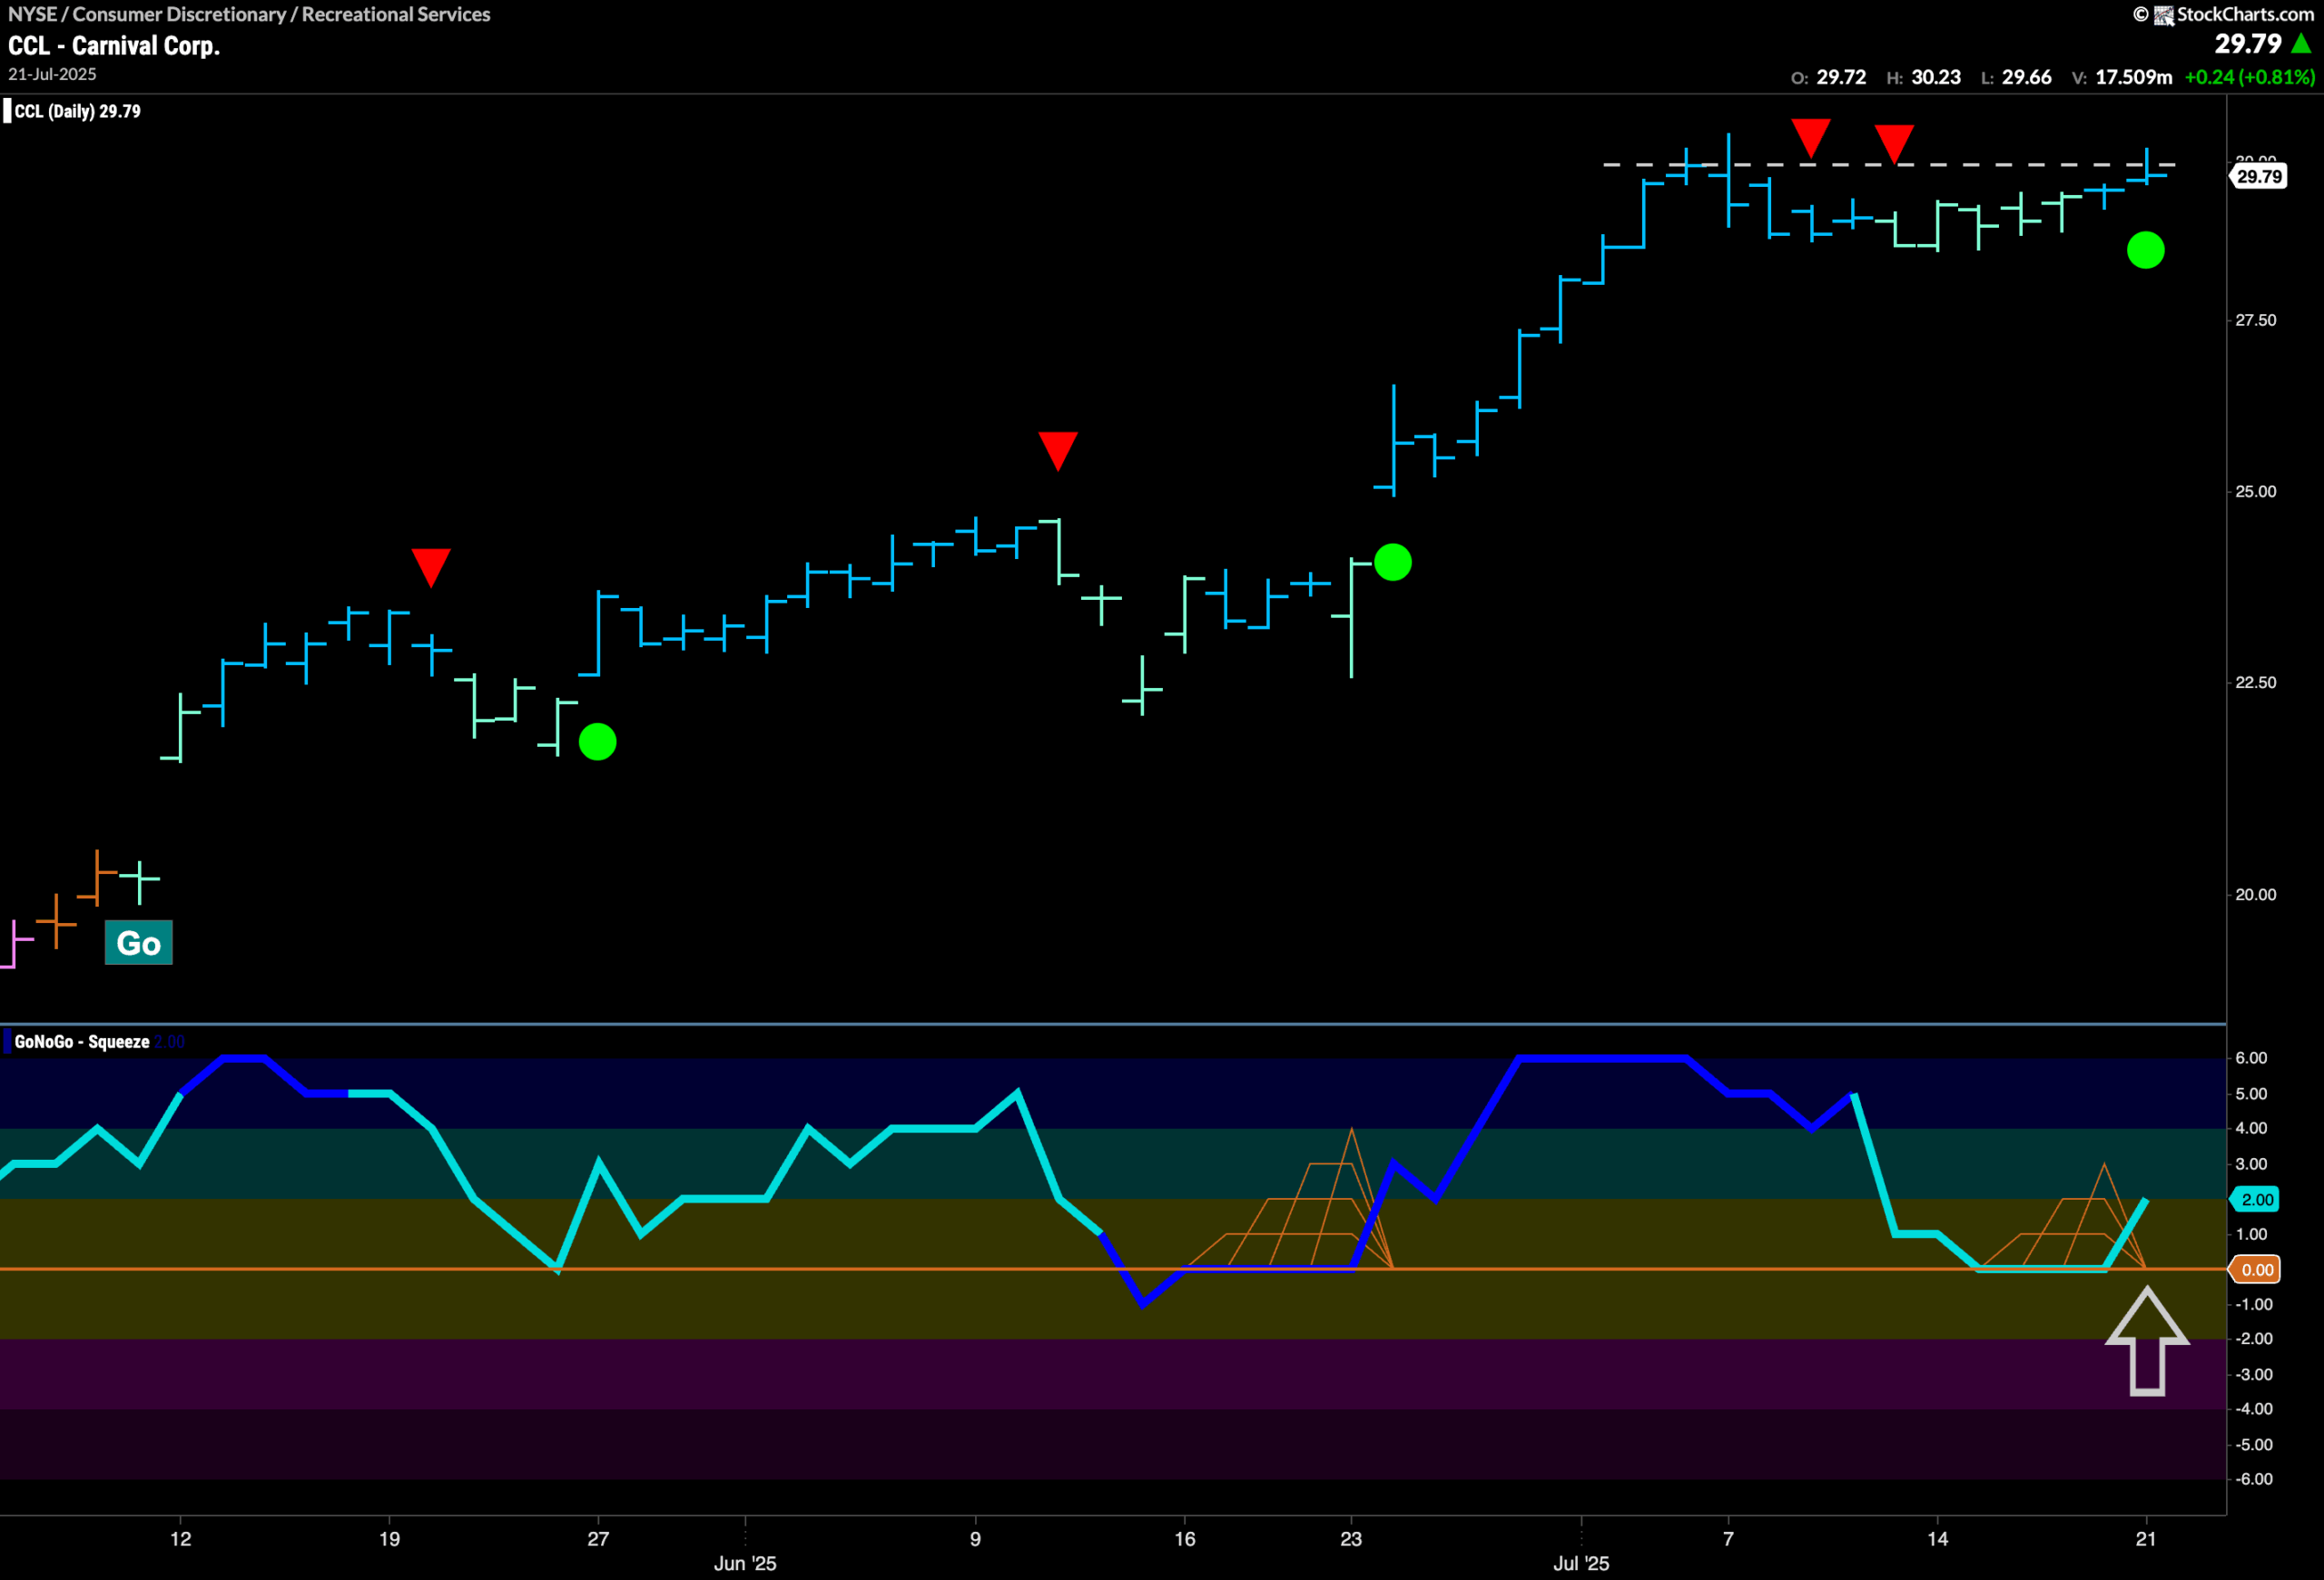Click the green circle near June 24
This screenshot has height=1580, width=2324.
[x=1393, y=562]
